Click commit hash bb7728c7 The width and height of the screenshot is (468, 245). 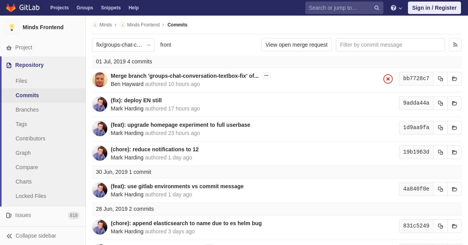point(416,79)
